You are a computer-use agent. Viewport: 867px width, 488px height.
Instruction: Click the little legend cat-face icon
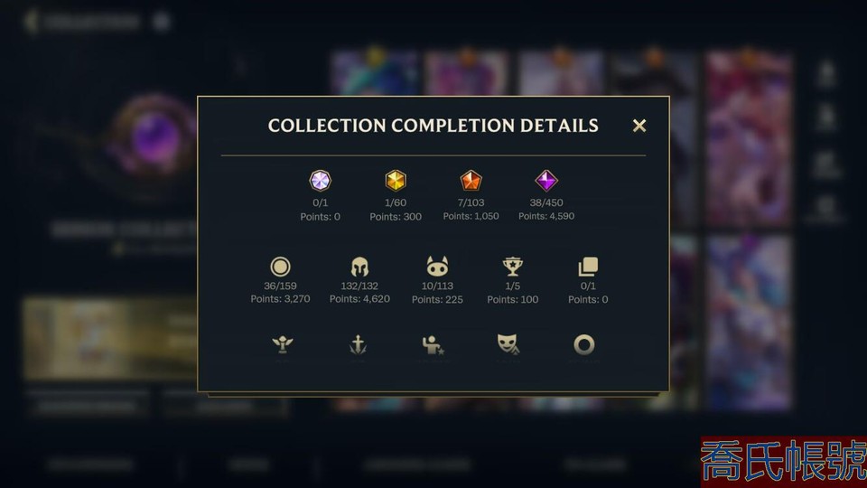click(x=437, y=266)
